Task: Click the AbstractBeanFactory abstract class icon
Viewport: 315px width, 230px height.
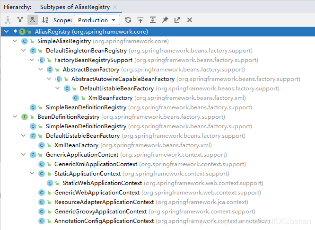Action: coord(50,70)
